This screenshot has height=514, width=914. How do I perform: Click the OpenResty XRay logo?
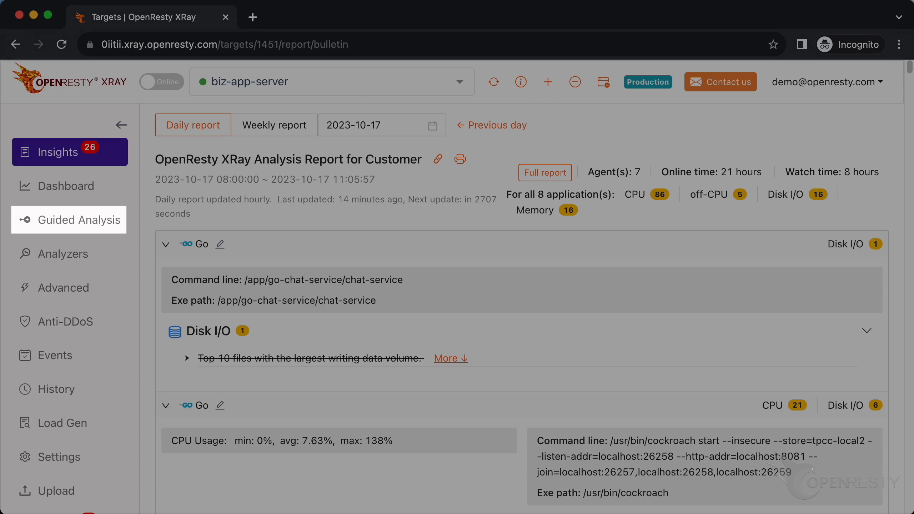point(69,79)
